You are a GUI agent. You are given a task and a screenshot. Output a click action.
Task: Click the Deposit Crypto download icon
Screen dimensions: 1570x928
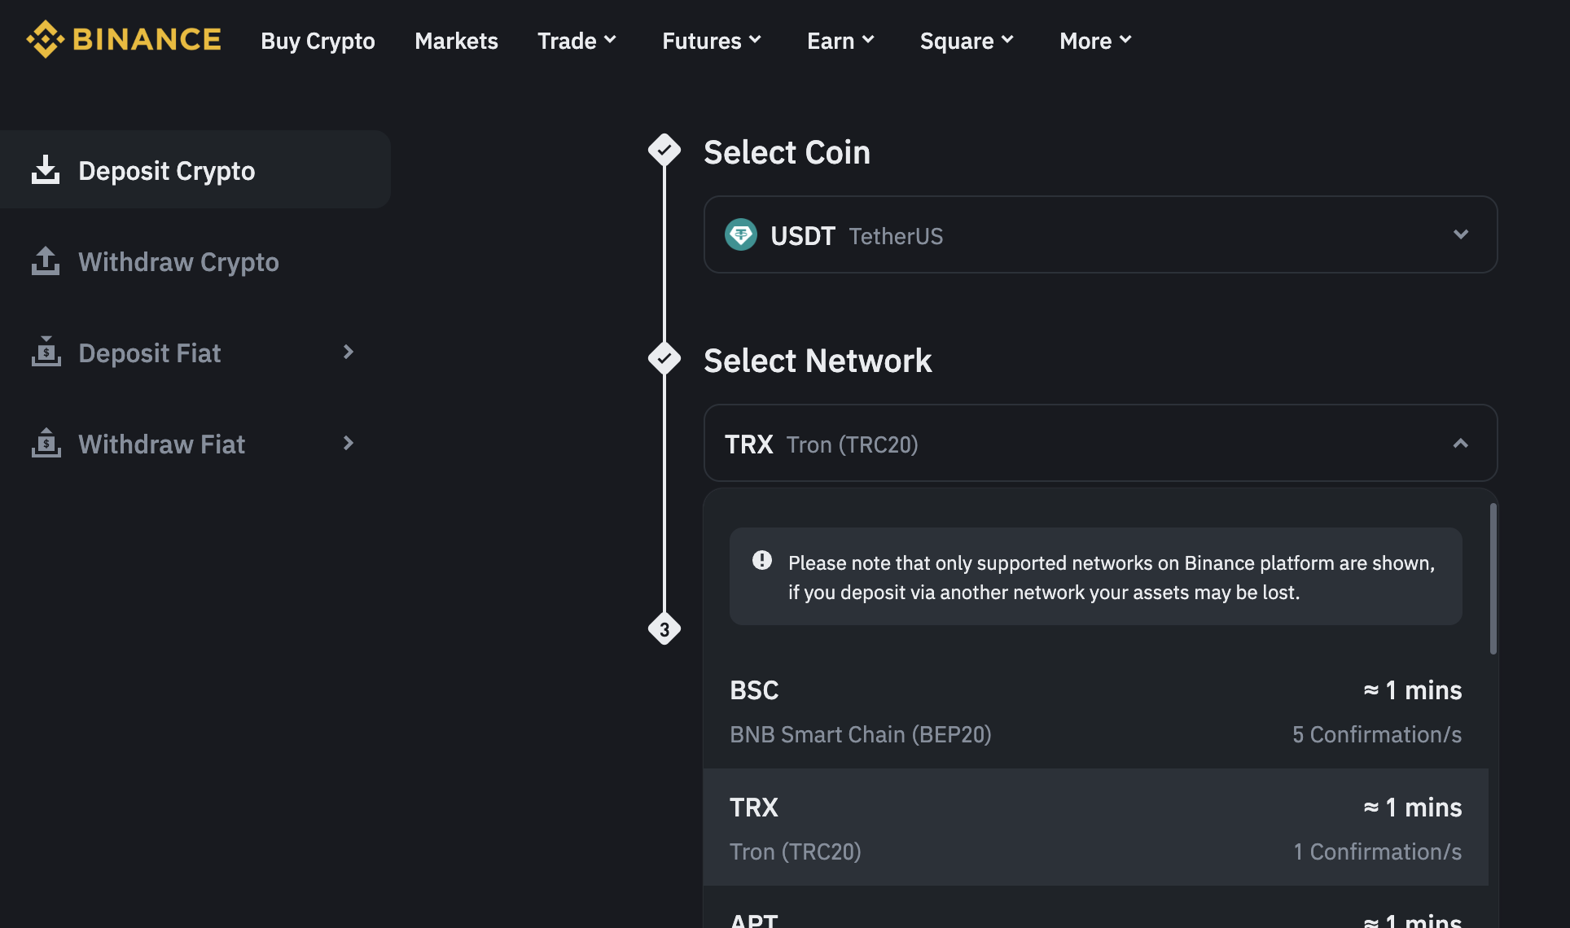coord(46,170)
